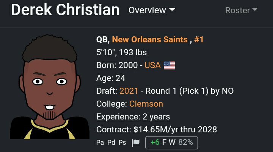Follow the USA country link
Screen dimensions: 273x152
[152, 65]
